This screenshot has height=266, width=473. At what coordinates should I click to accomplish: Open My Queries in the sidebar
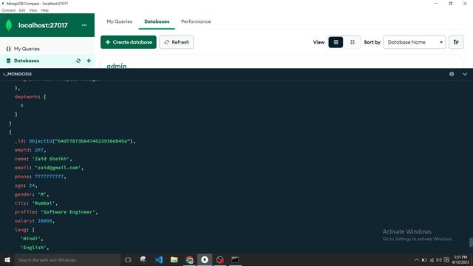point(27,49)
